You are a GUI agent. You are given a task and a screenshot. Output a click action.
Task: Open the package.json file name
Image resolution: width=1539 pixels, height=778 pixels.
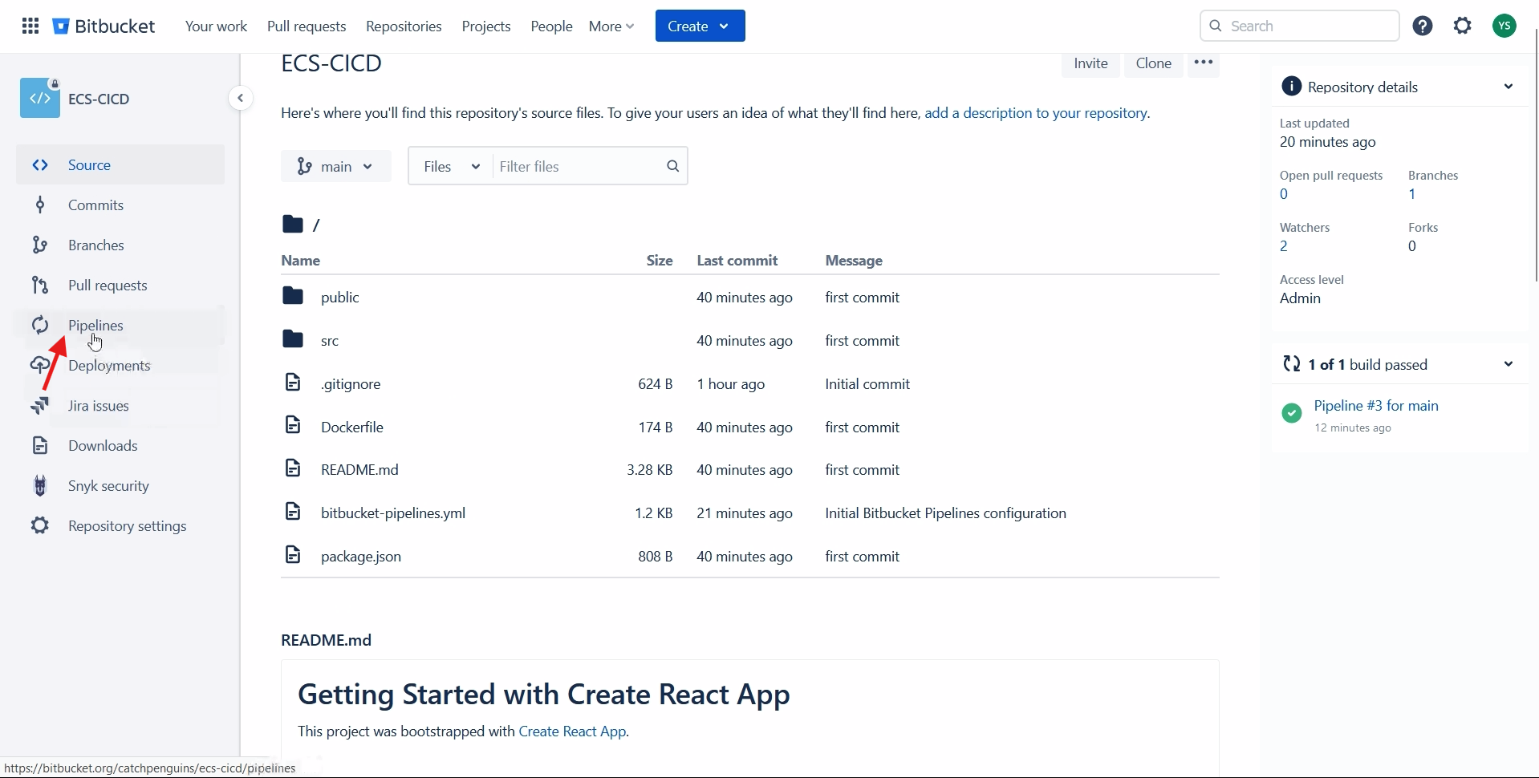coord(361,557)
